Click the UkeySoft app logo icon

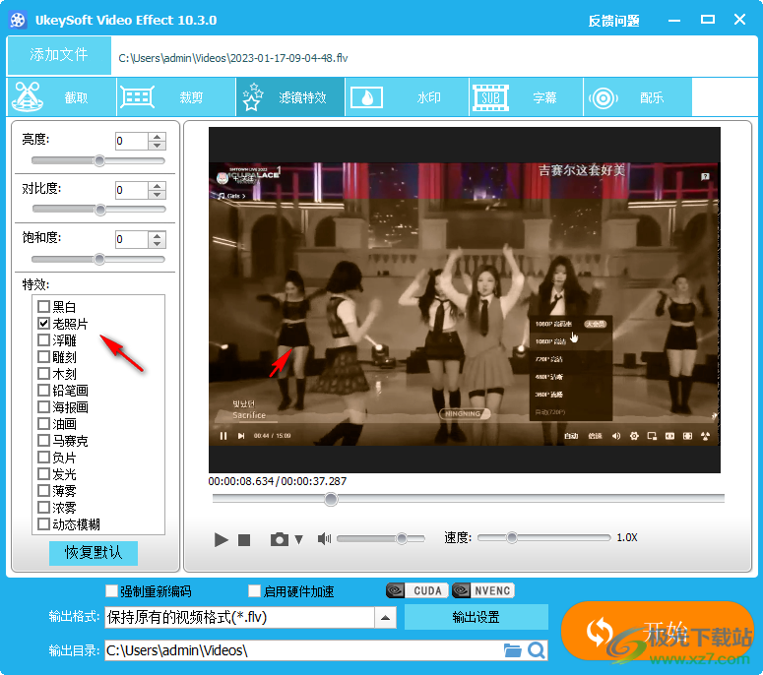click(18, 20)
